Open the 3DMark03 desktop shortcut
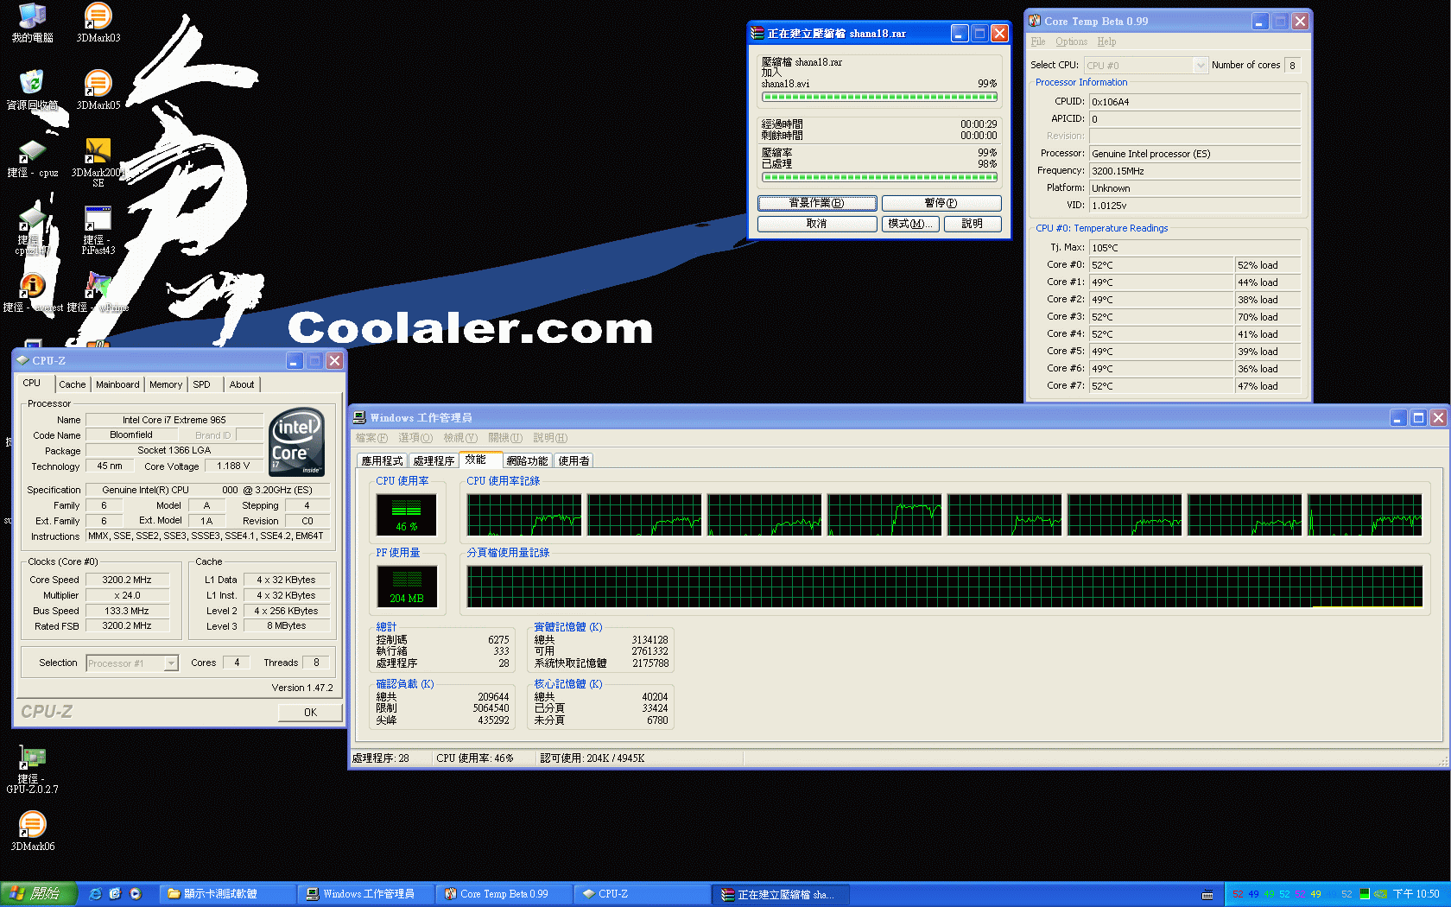Image resolution: width=1451 pixels, height=907 pixels. pyautogui.click(x=98, y=22)
